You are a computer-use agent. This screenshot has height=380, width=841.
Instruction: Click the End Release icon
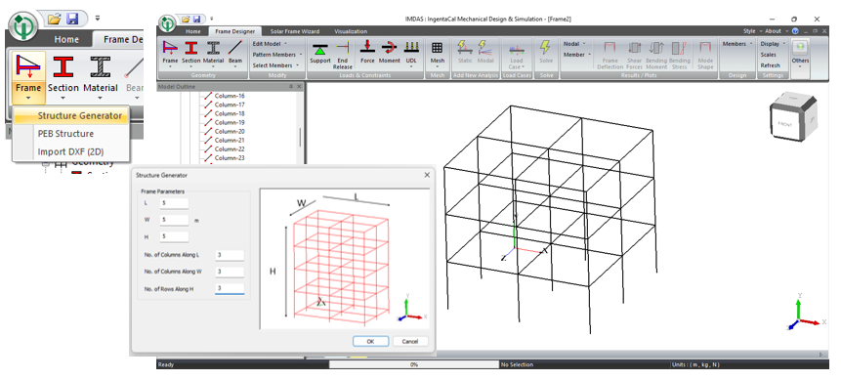click(x=343, y=48)
